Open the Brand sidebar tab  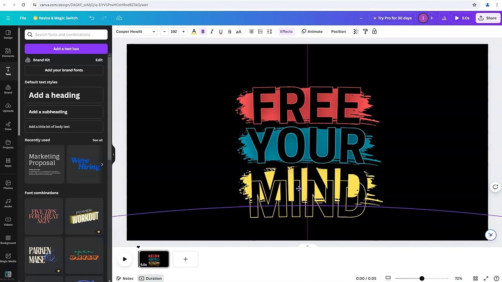pos(8,89)
